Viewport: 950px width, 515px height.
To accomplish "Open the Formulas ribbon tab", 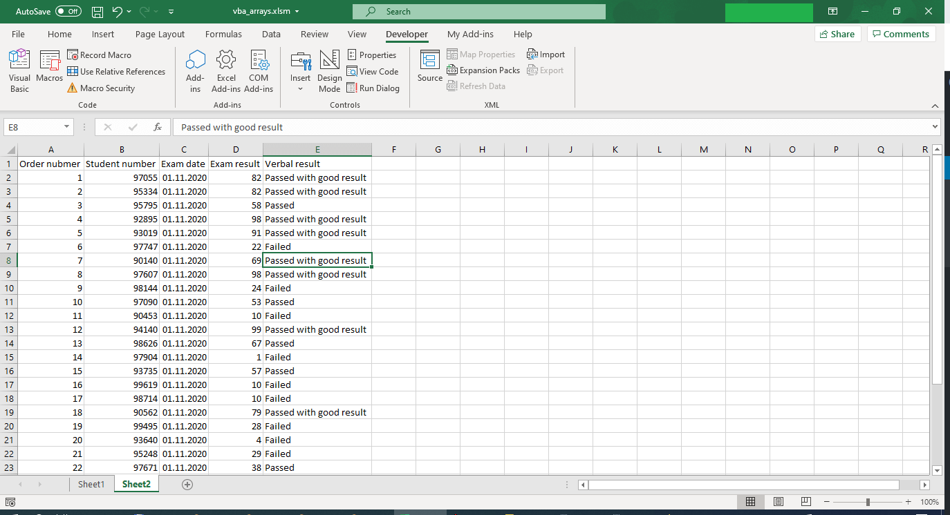I will (223, 35).
